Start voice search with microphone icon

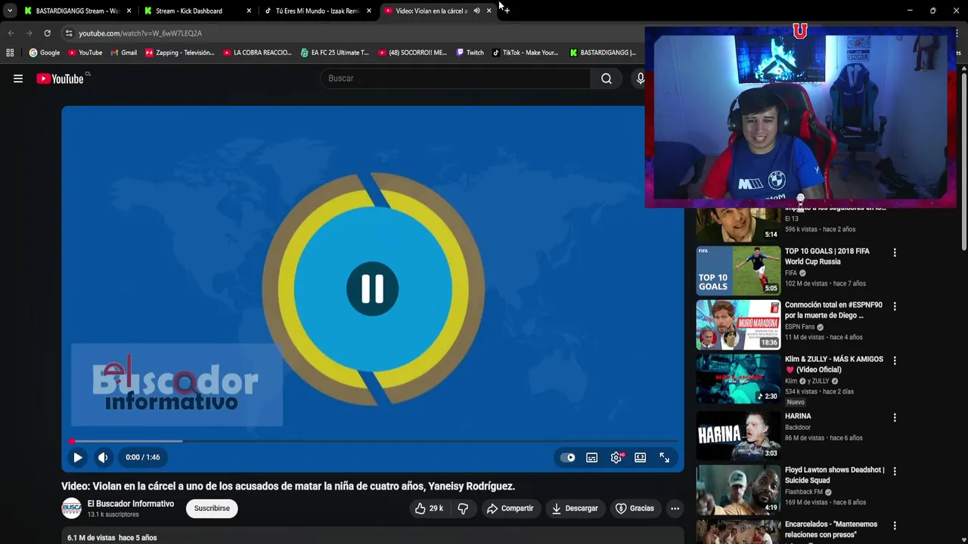(641, 79)
